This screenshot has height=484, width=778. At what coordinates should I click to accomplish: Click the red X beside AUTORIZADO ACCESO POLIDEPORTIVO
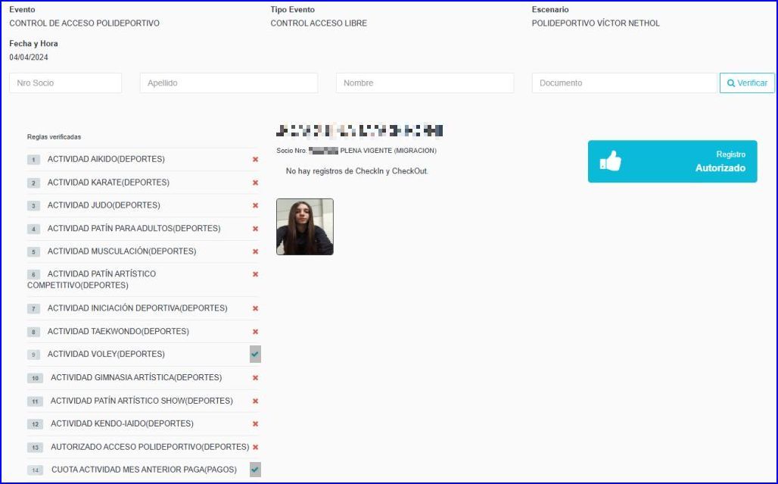[x=256, y=448]
